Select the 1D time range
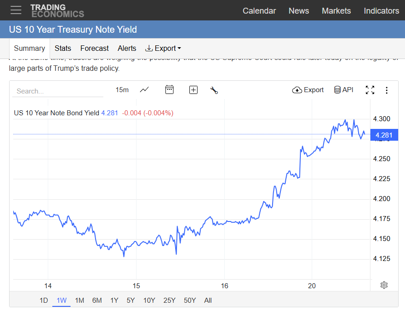This screenshot has width=405, height=310. pyautogui.click(x=44, y=300)
